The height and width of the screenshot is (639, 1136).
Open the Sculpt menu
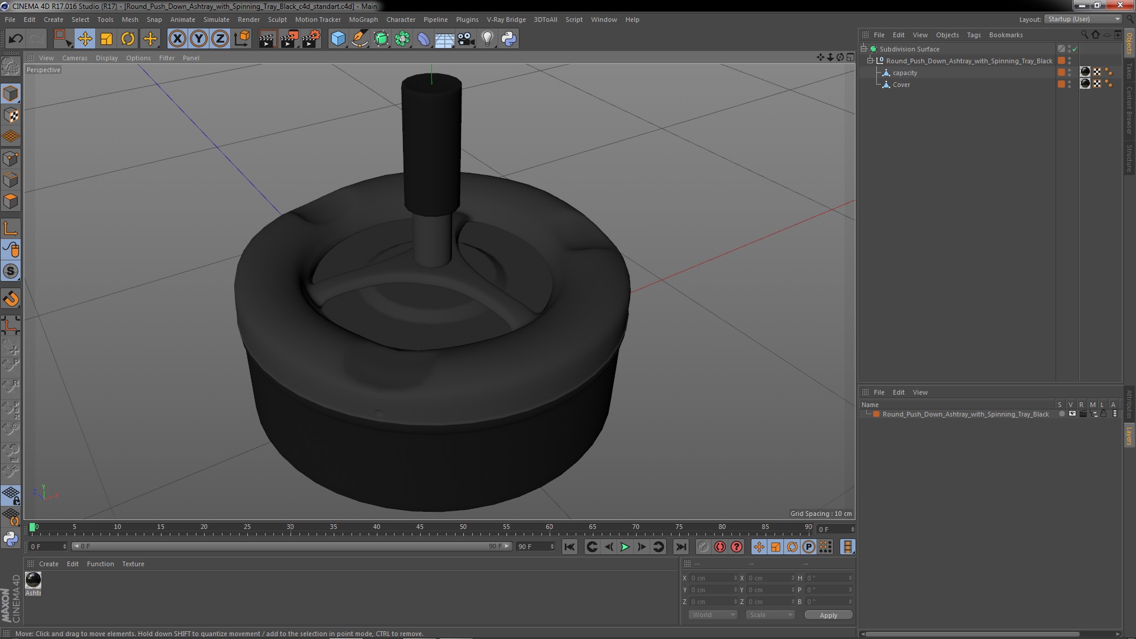point(277,20)
